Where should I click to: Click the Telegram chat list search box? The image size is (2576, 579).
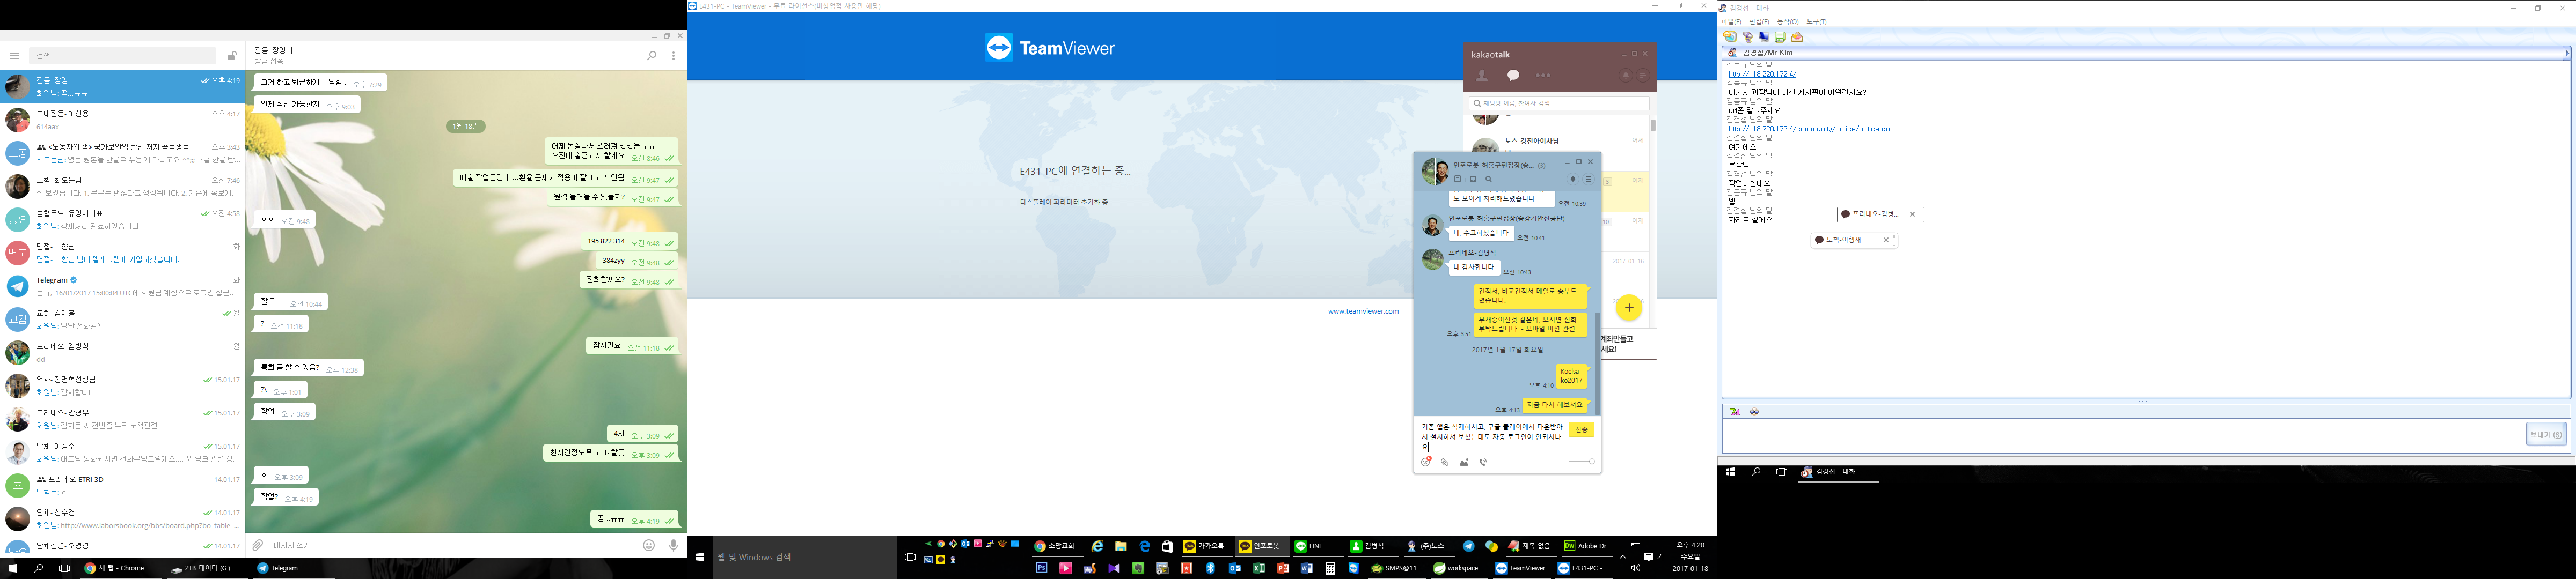(122, 56)
